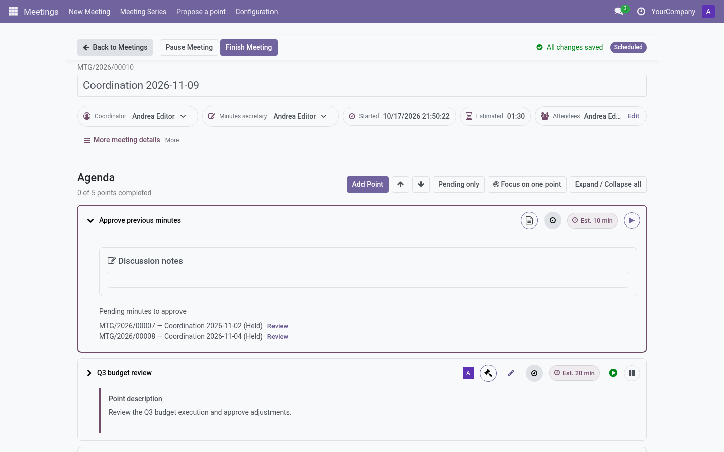The width and height of the screenshot is (724, 452).
Task: Click the clock icon on Q3 budget review
Action: pyautogui.click(x=534, y=373)
